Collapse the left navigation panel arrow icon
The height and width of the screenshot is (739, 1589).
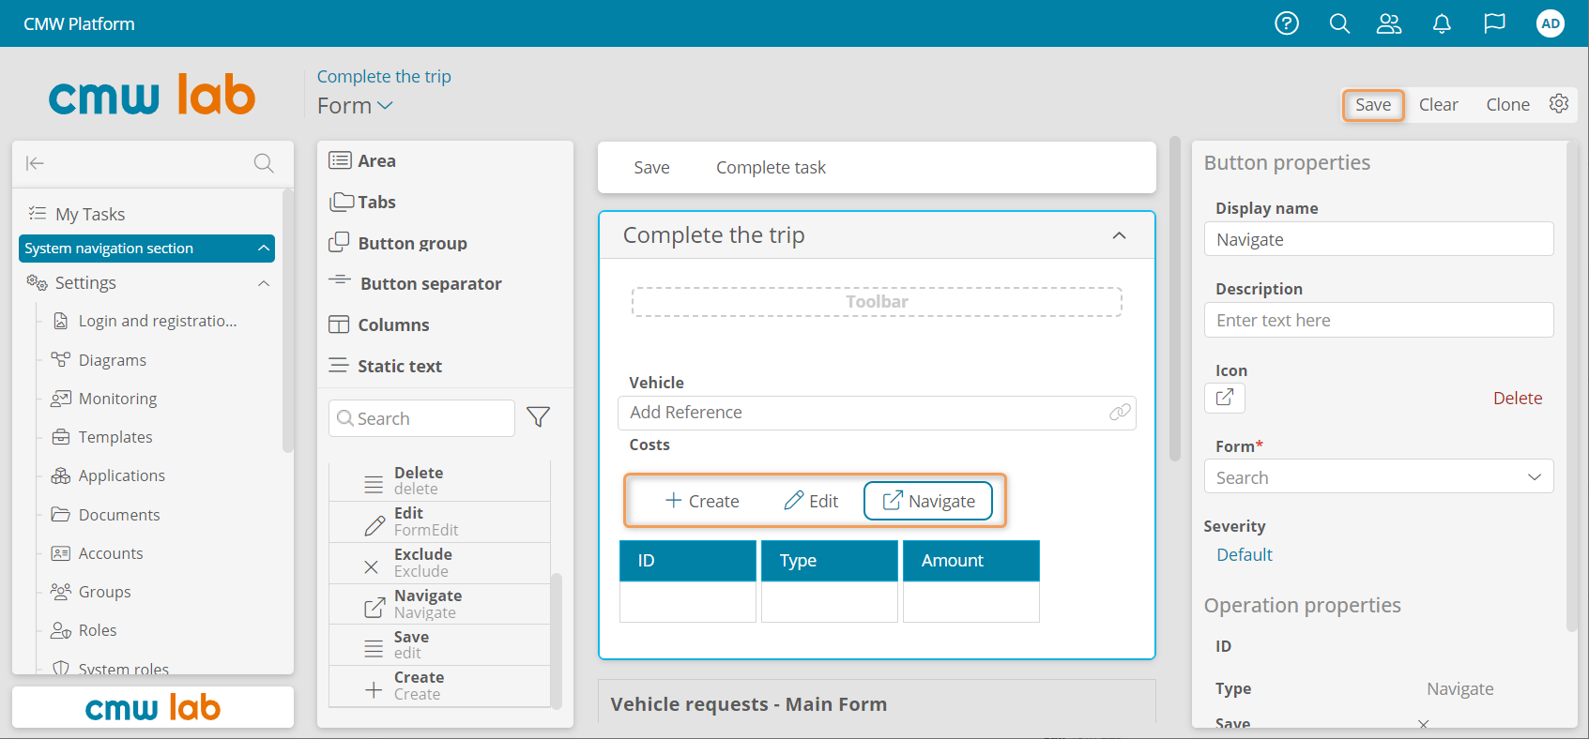(36, 163)
